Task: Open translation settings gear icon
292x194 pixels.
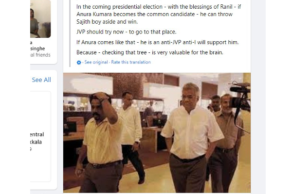Action: coord(79,63)
